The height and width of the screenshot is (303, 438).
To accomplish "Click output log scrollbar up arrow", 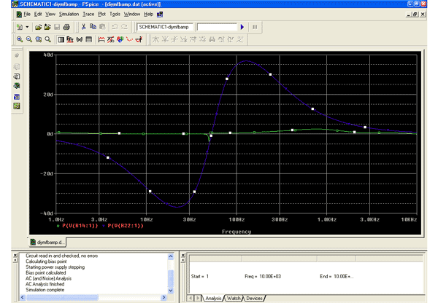I will pos(171,256).
